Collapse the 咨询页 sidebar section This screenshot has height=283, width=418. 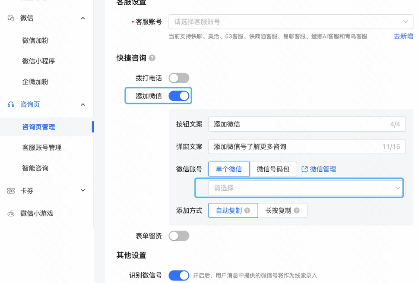point(82,104)
